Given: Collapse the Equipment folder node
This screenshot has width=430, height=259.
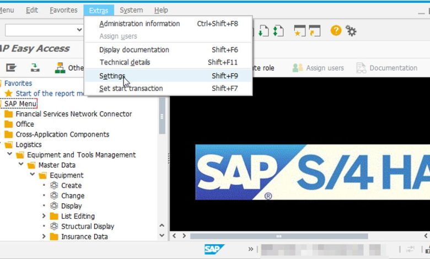Looking at the screenshot, I should (x=33, y=174).
